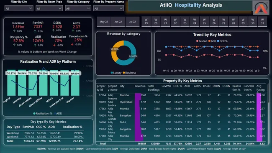Click the Hyderabad city cell
The width and height of the screenshot is (272, 153).
[126, 102]
